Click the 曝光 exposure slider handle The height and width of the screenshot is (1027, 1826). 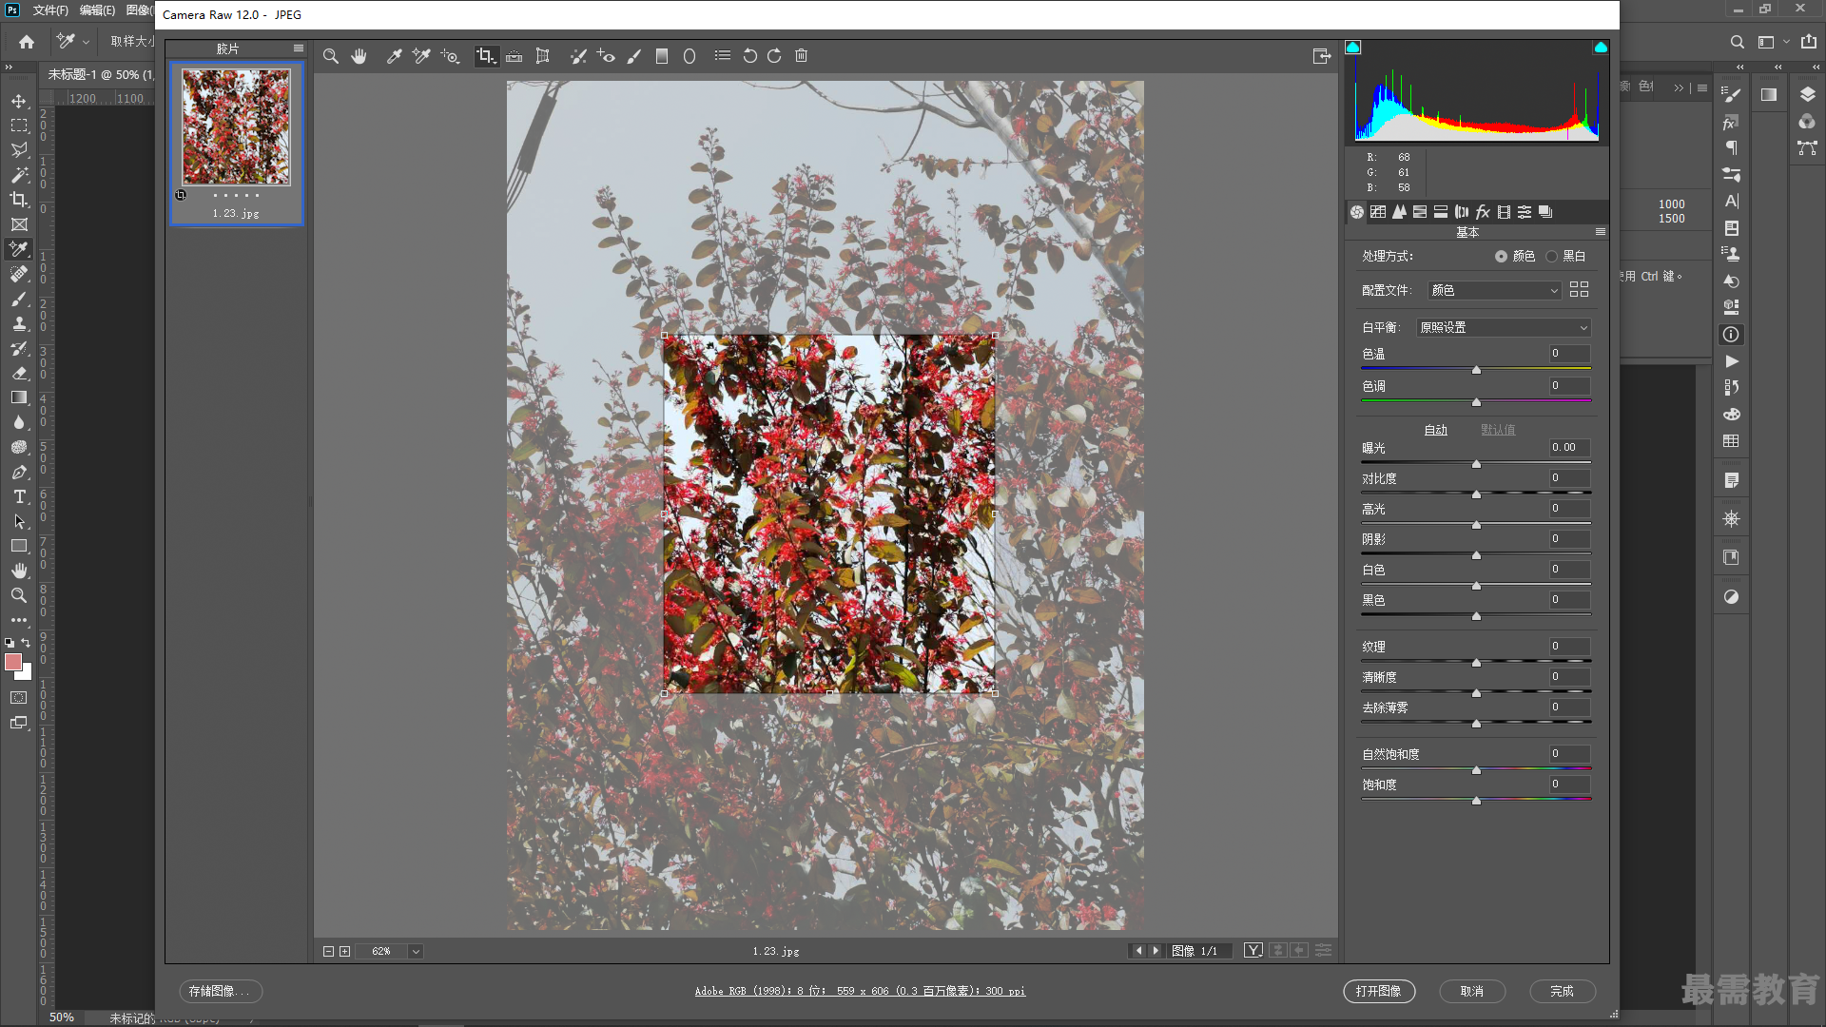1476,464
